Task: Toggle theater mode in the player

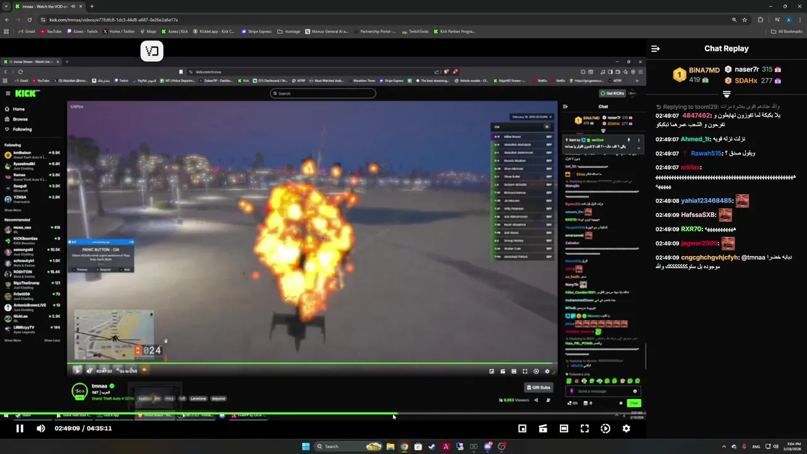Action: tap(564, 428)
